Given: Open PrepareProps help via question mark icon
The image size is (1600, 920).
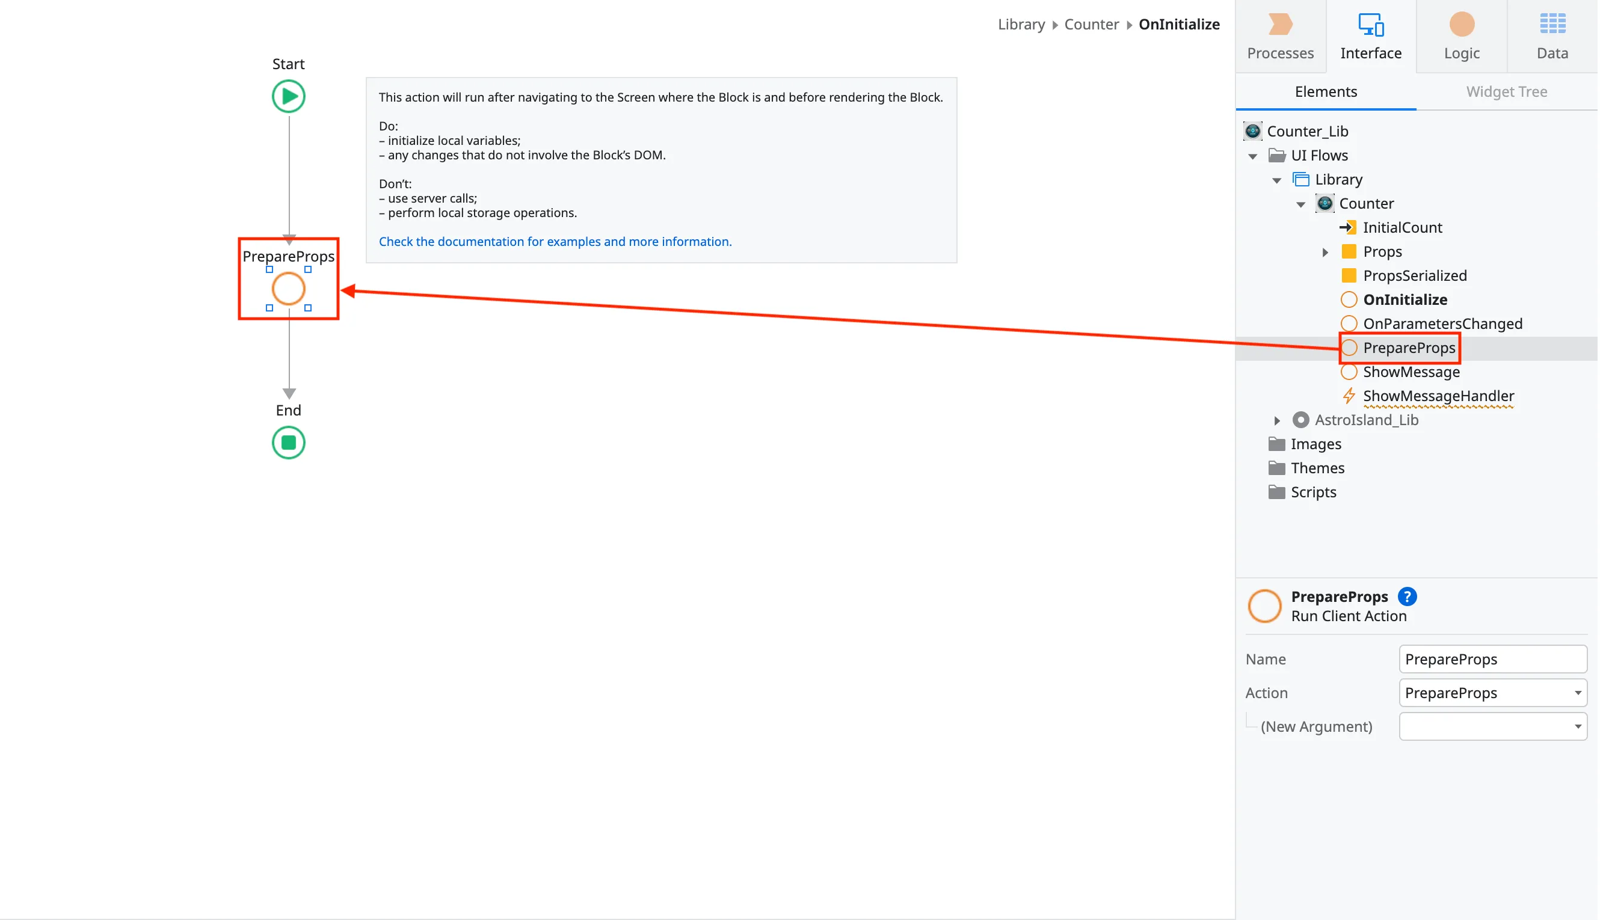Looking at the screenshot, I should tap(1408, 596).
